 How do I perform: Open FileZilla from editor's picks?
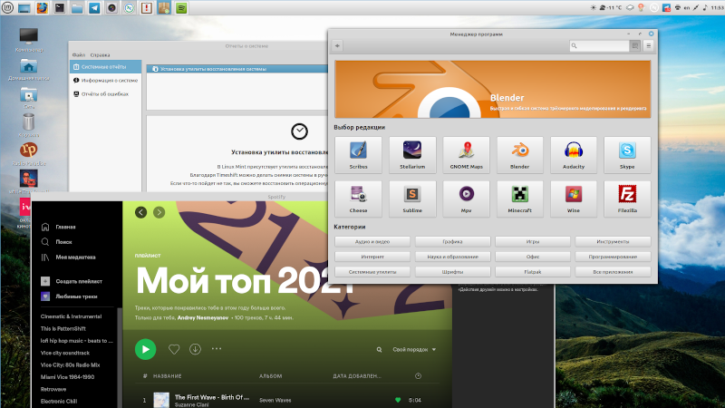[x=626, y=197]
